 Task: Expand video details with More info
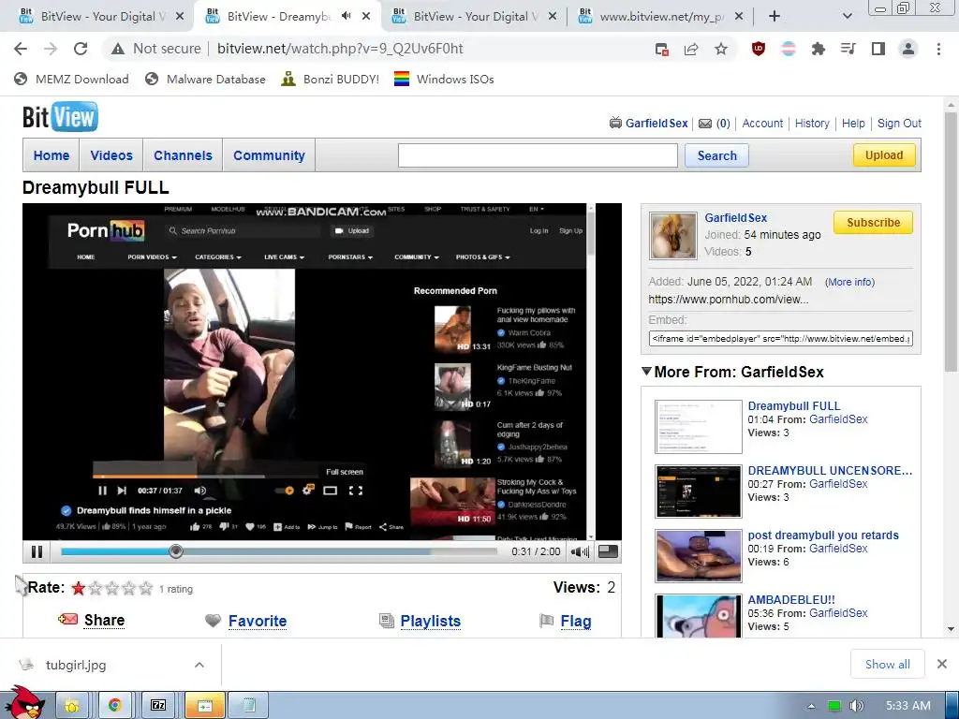(x=849, y=282)
